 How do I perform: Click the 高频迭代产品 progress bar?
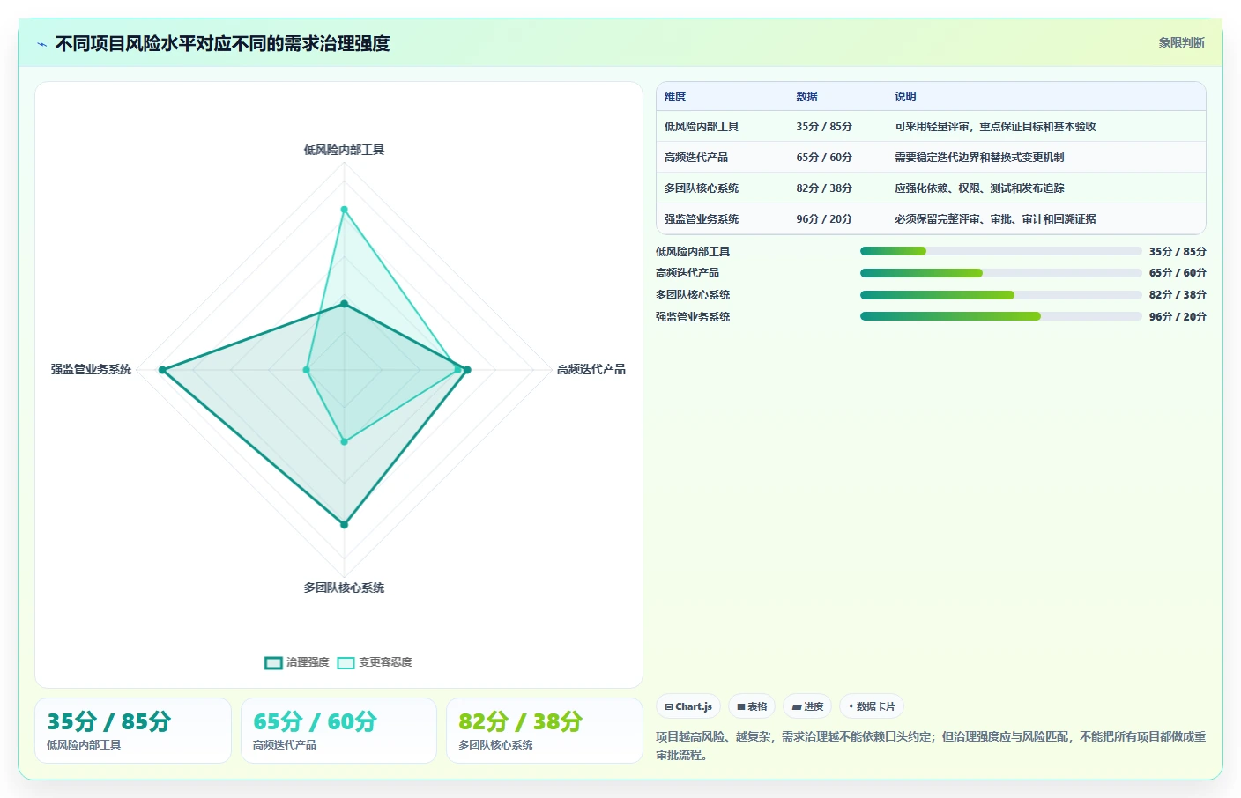pyautogui.click(x=1000, y=273)
